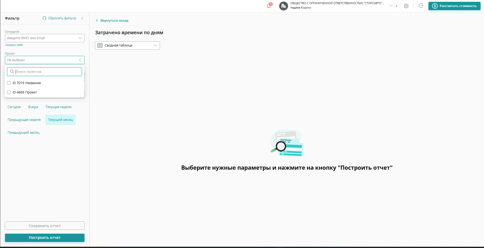Click the back arrow next to Вернуться назад

point(97,20)
